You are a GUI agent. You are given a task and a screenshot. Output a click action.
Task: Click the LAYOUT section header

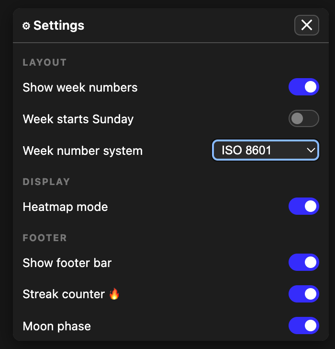click(x=45, y=62)
